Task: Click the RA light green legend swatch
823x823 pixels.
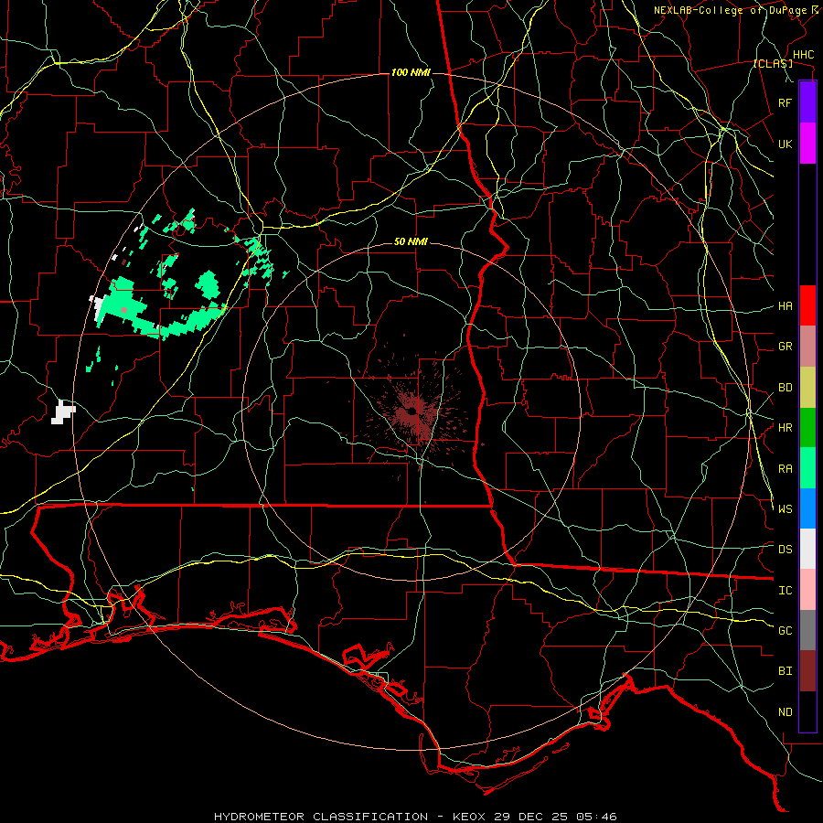Action: [807, 468]
